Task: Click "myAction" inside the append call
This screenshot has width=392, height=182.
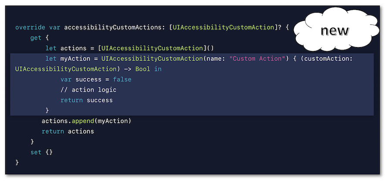Action: (x=115, y=121)
